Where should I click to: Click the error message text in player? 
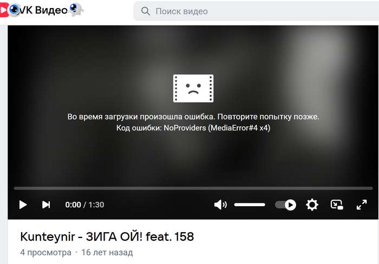[x=193, y=122]
